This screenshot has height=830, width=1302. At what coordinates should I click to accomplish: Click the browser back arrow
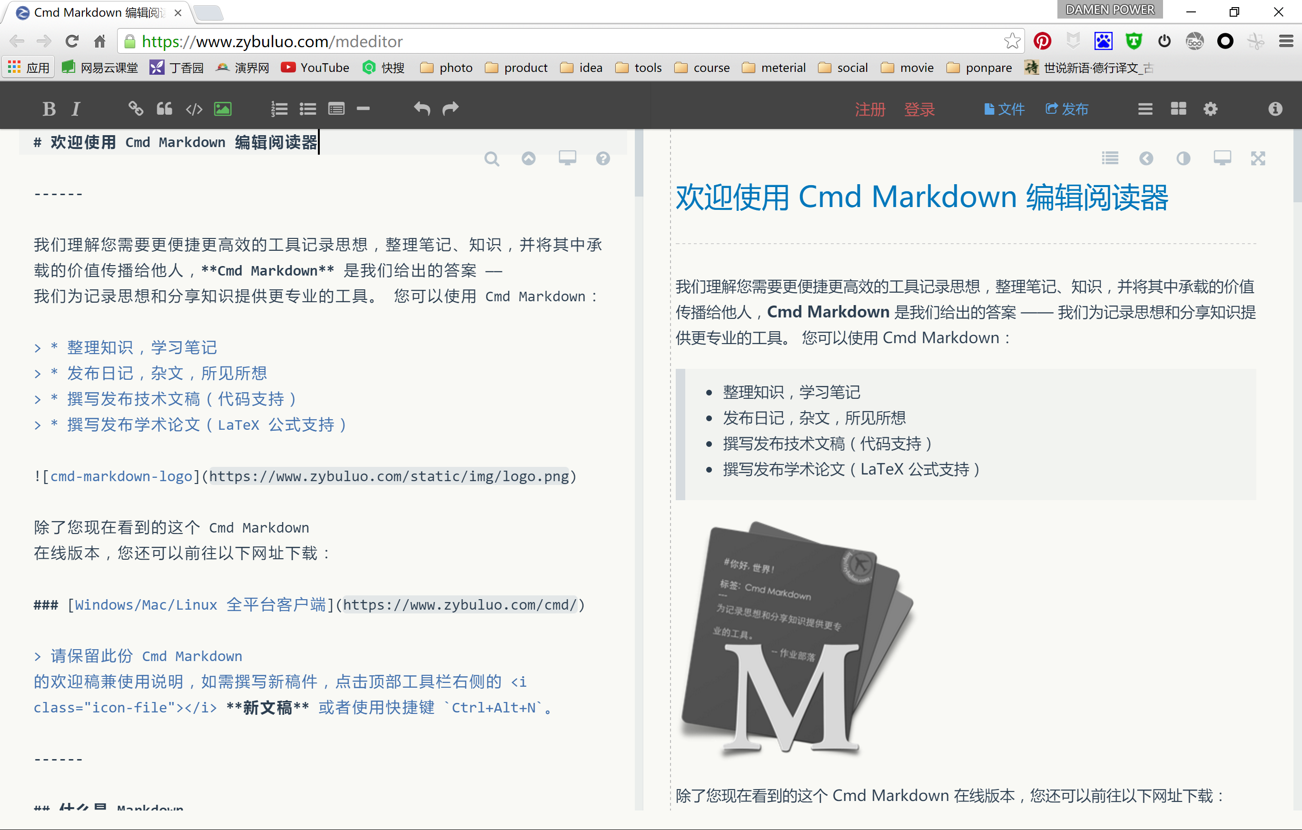point(17,41)
